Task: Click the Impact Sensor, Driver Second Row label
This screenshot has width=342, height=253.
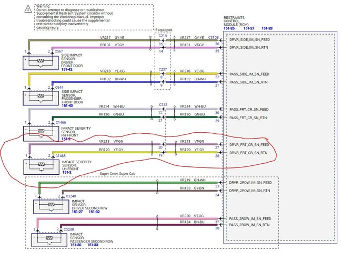Action: (x=89, y=205)
